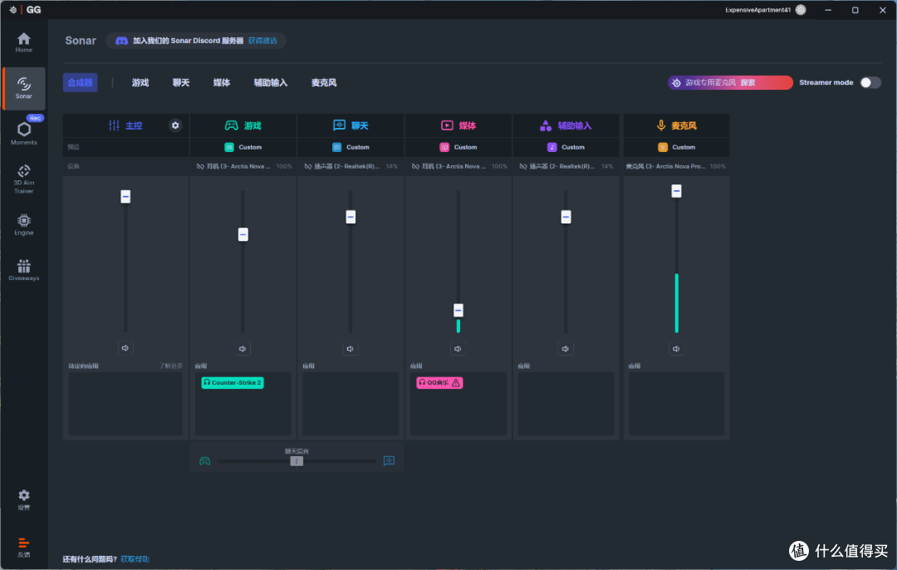897x570 pixels.
Task: Open the Engine section
Action: point(23,225)
